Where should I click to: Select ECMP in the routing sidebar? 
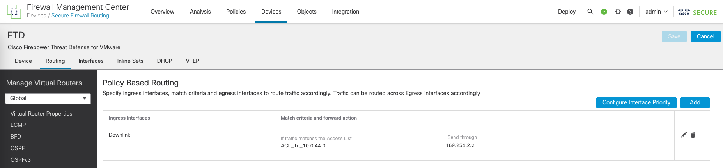(18, 125)
